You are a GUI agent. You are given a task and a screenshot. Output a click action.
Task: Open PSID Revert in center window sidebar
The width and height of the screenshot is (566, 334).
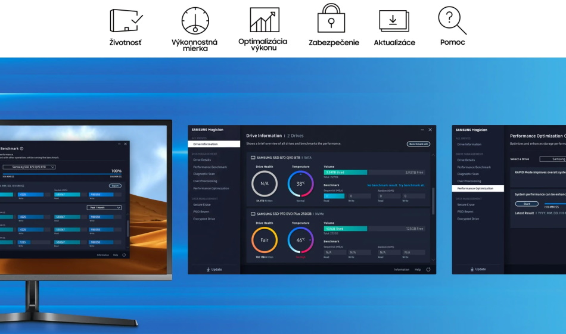201,212
